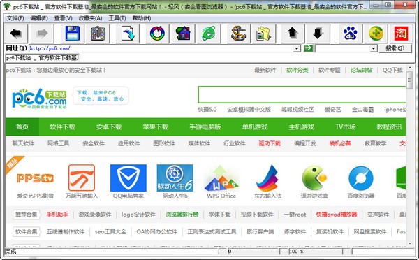The height and width of the screenshot is (260, 419).
Task: Click the http://pc6.com/ address field
Action: point(161,48)
